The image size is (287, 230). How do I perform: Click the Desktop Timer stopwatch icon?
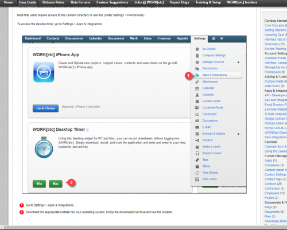click(x=44, y=147)
